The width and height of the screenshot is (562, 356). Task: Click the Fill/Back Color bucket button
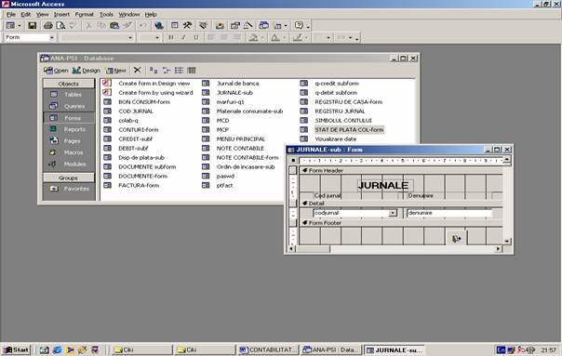tap(253, 37)
